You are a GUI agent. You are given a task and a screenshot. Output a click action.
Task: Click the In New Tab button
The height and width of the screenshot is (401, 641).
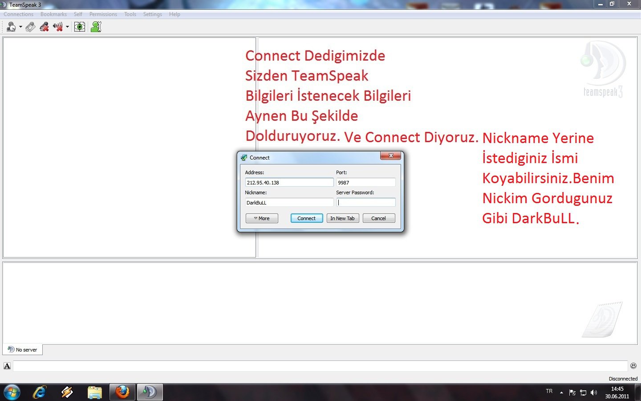(x=343, y=218)
